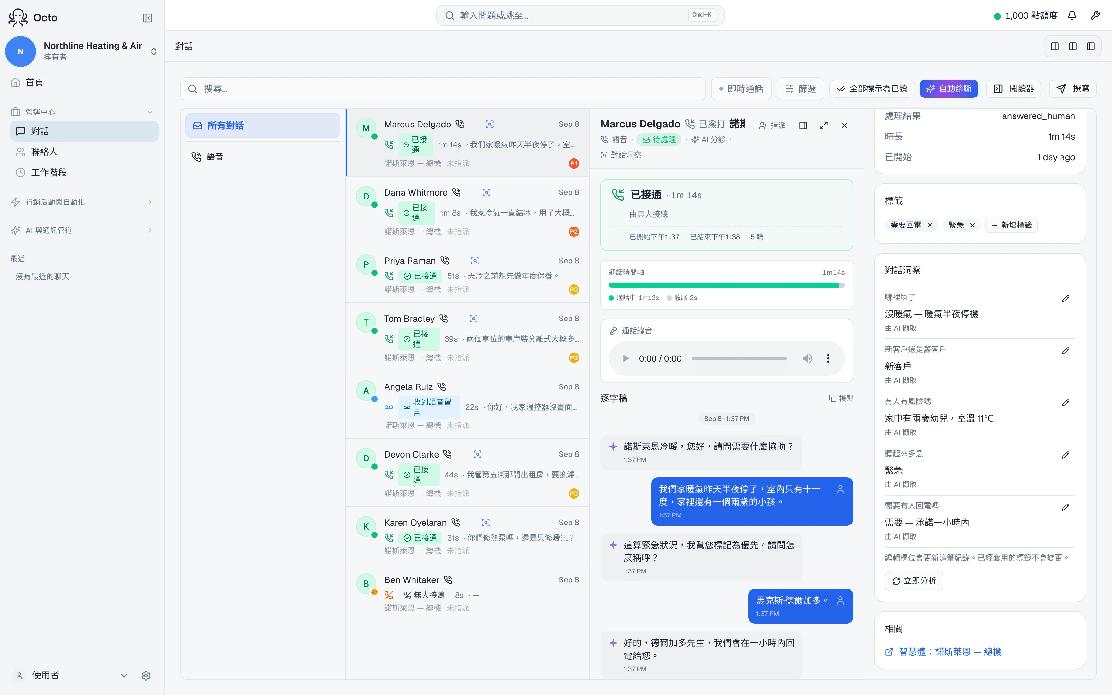
Task: Edit the '聽起來多急' insight field
Action: [1066, 455]
